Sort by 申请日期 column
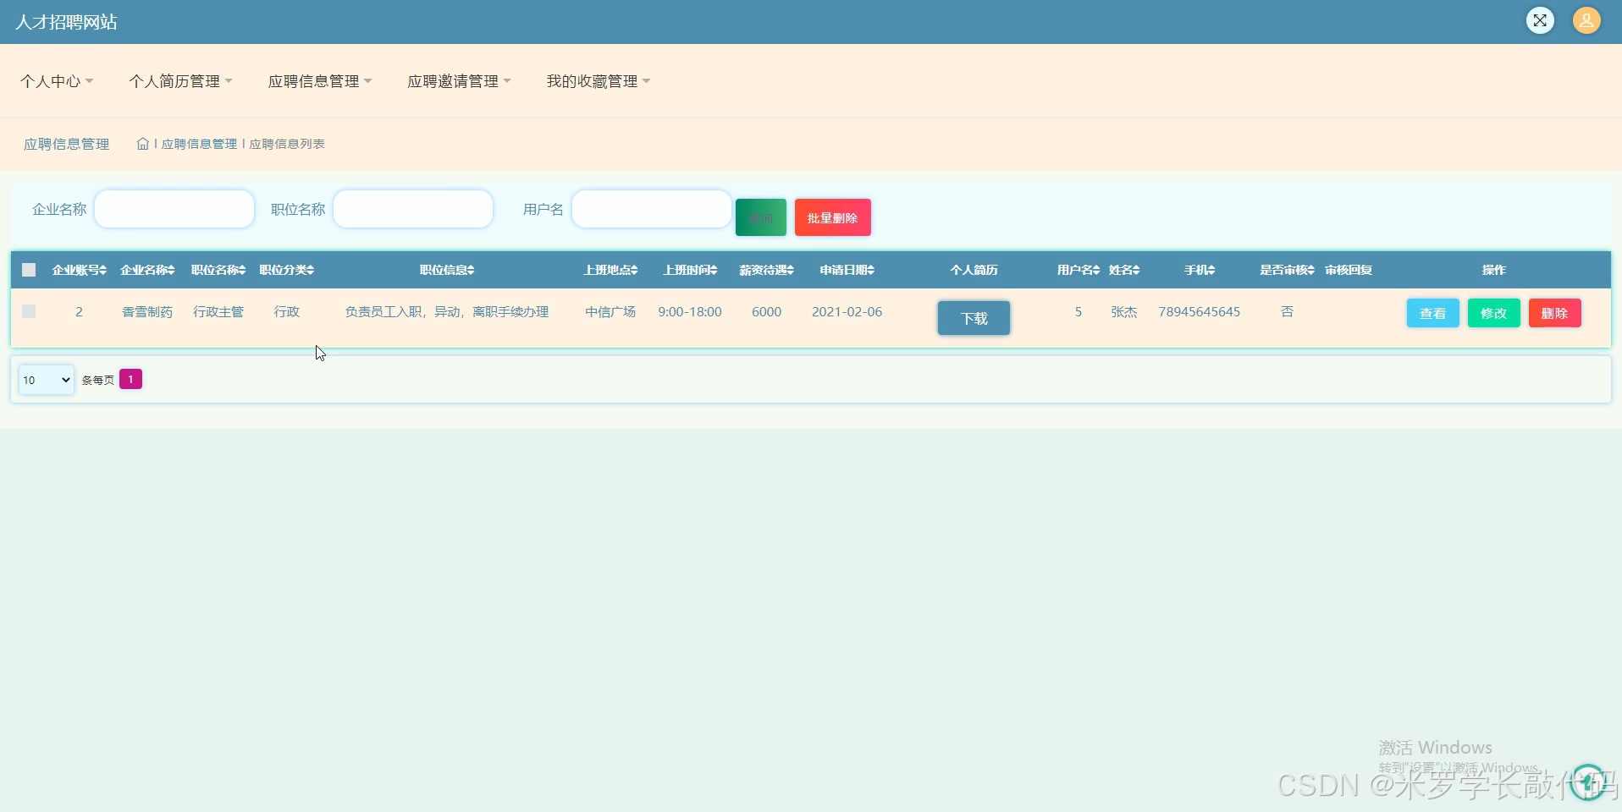 847,270
